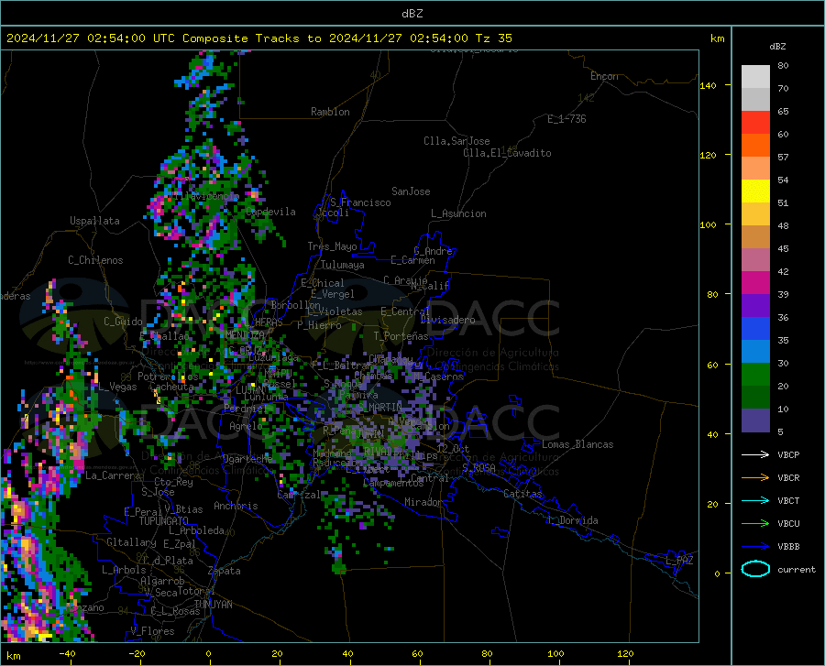Click the cyan VBCT arrow in the legend
The height and width of the screenshot is (666, 825).
(x=755, y=500)
